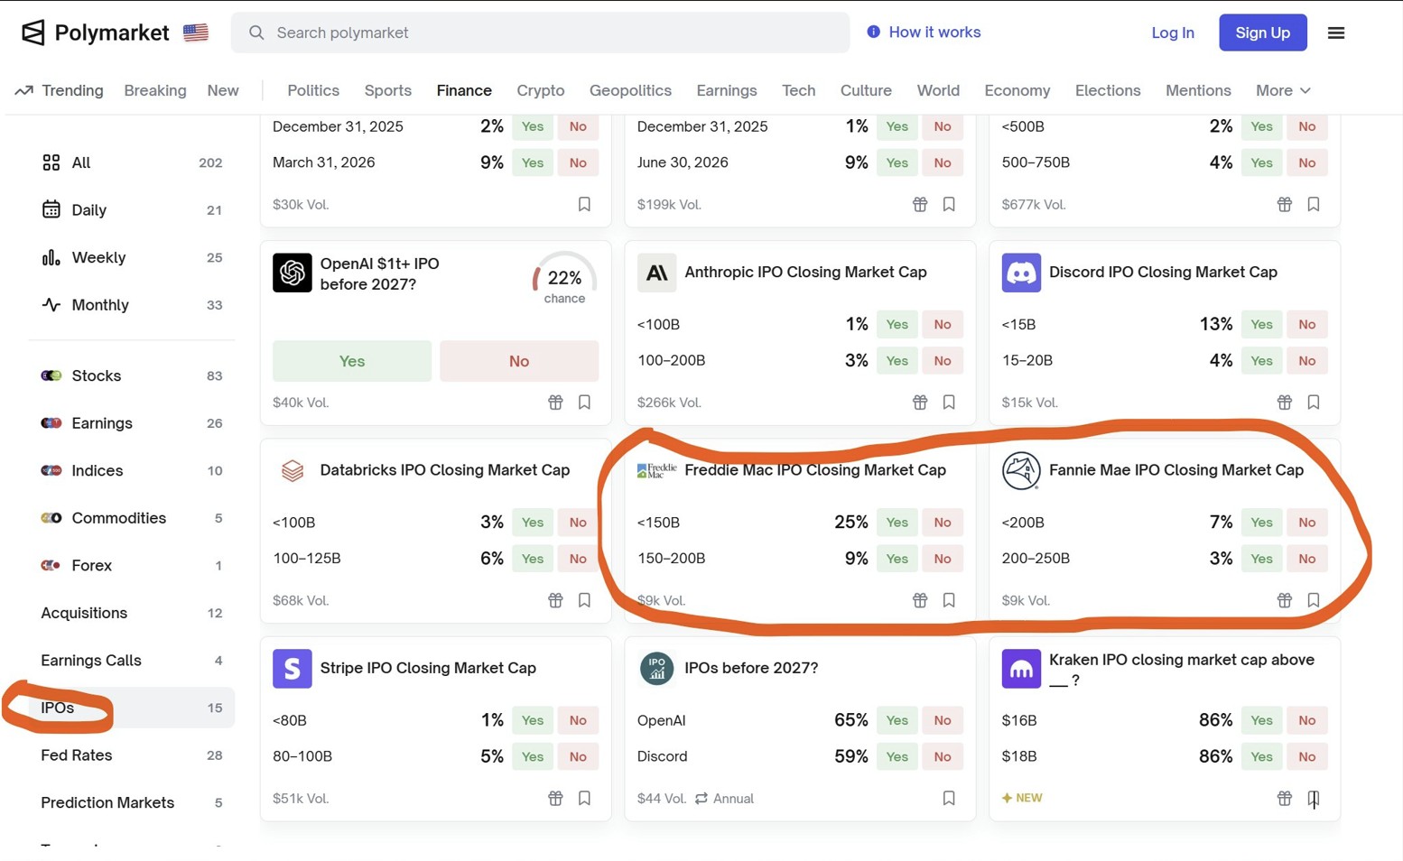Click the Stripe logo icon
This screenshot has width=1403, height=861.
click(x=293, y=669)
